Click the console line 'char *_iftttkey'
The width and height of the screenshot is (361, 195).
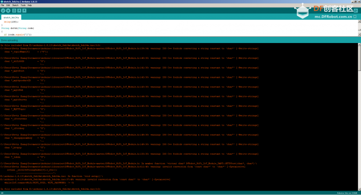point(25,129)
